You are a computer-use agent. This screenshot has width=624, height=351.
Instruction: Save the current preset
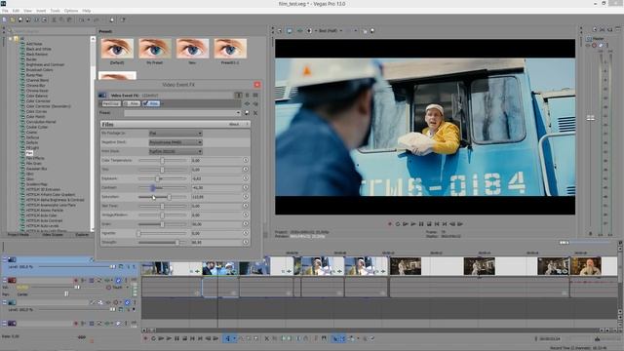(247, 113)
